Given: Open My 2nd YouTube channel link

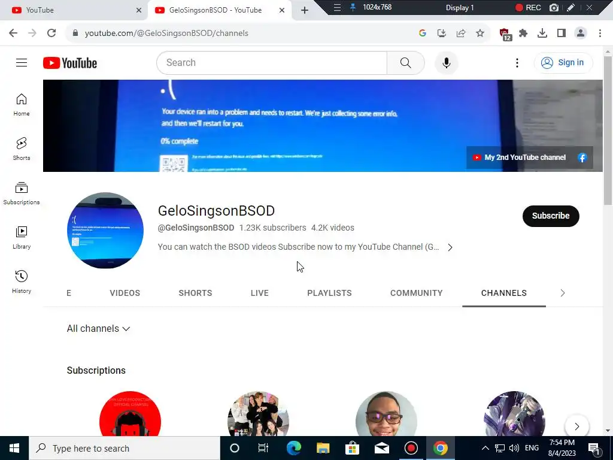Looking at the screenshot, I should 519,158.
